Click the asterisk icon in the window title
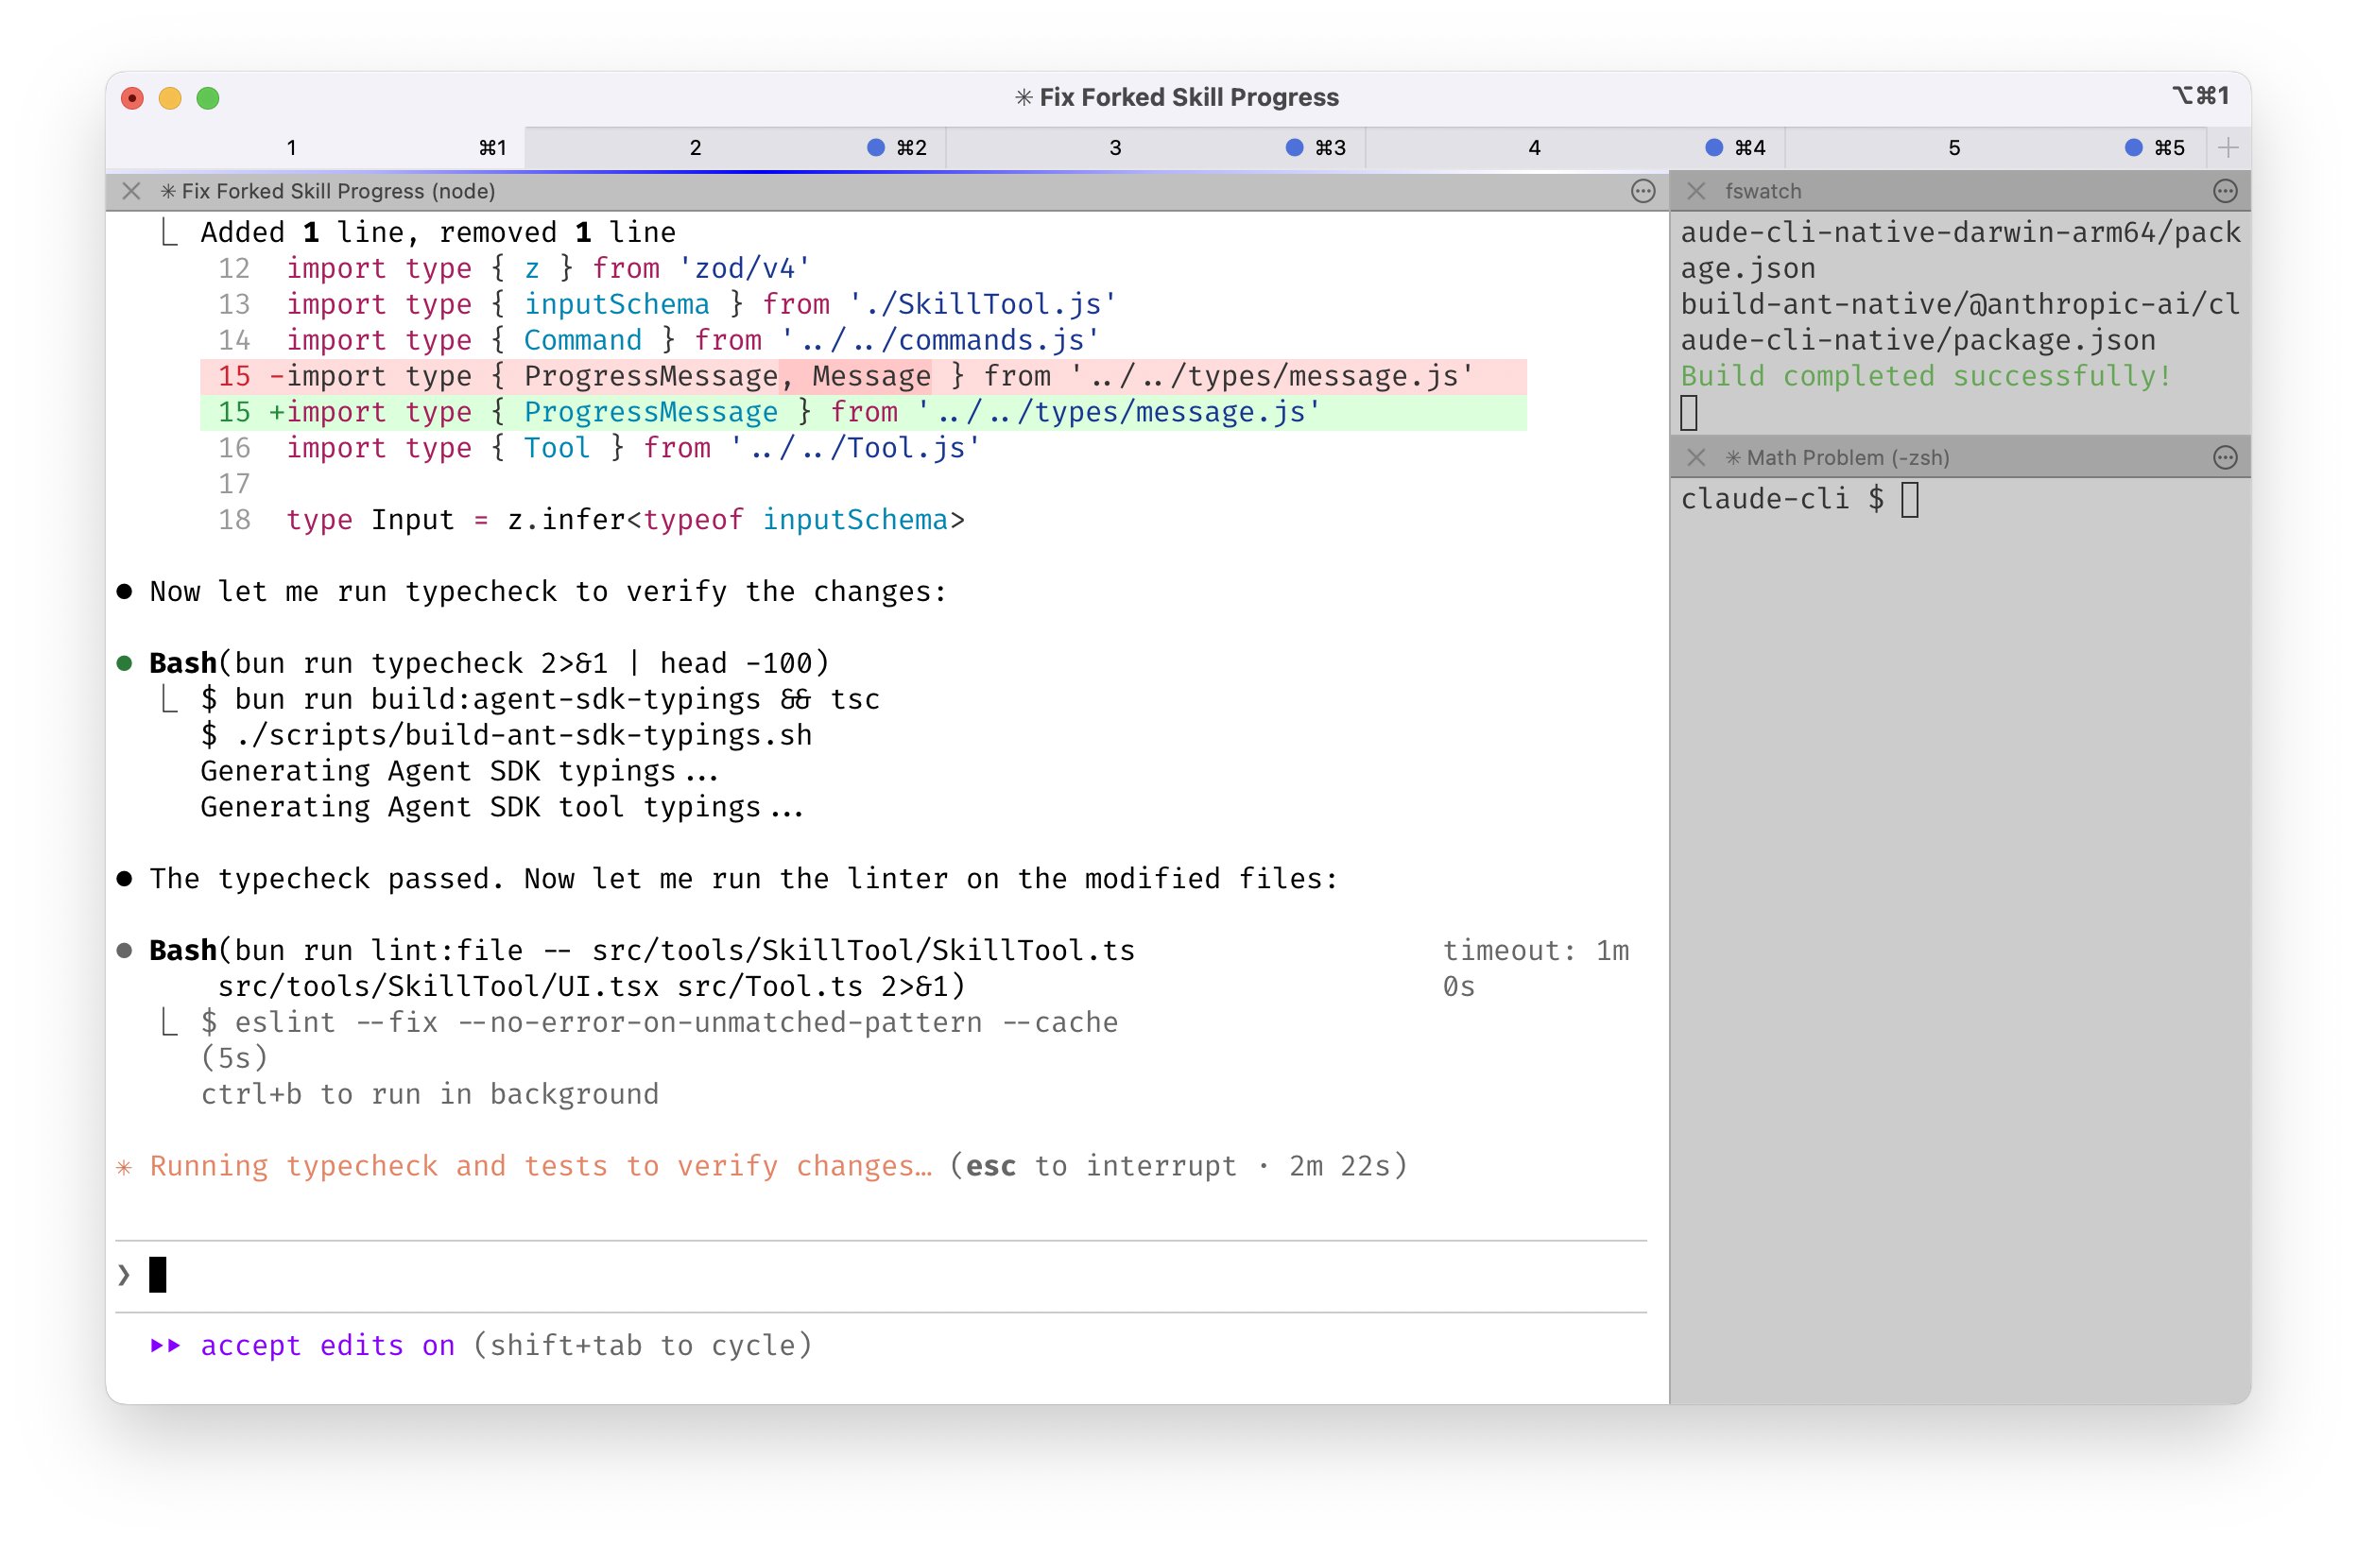The width and height of the screenshot is (2357, 1544). coord(1025,96)
